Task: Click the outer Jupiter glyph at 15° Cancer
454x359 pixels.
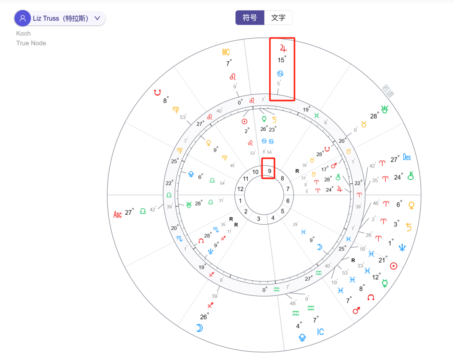Action: coord(282,48)
